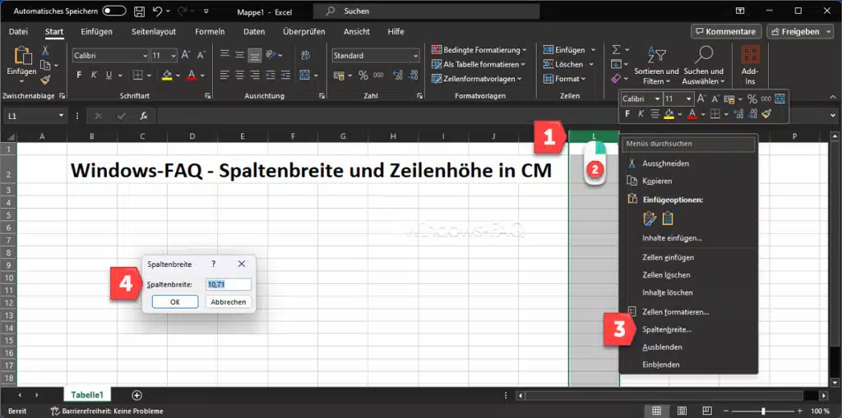This screenshot has height=418, width=842.
Task: Switch to the Einfügen ribbon tab
Action: 97,32
